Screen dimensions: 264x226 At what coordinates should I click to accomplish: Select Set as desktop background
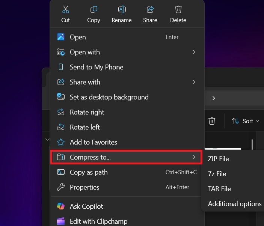109,97
